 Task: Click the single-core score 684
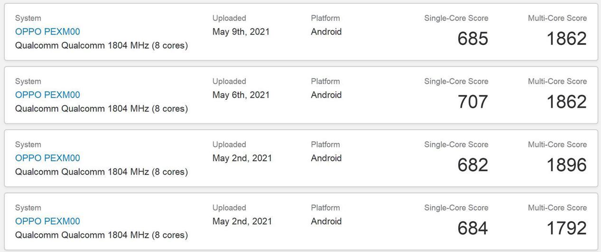[472, 228]
